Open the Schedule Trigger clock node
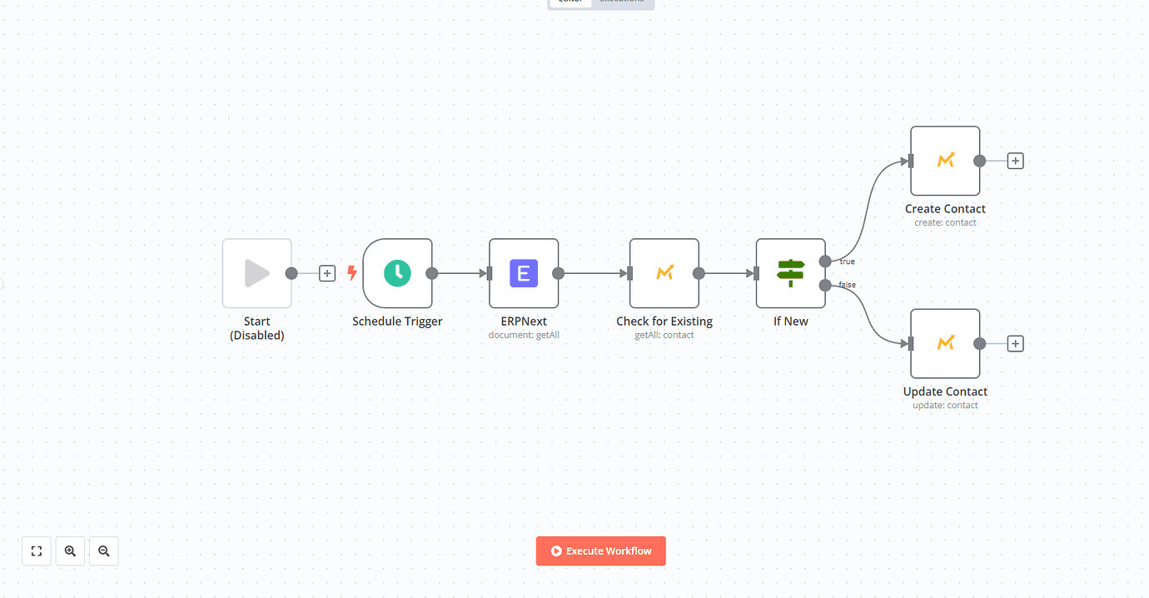 click(398, 273)
